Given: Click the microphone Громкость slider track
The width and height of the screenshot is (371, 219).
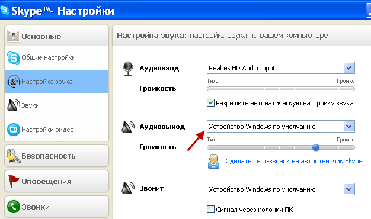Looking at the screenshot, I should (280, 89).
